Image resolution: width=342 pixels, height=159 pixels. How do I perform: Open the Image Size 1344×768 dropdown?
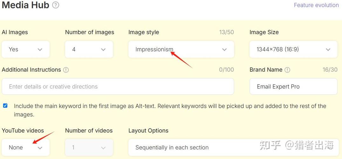293,49
